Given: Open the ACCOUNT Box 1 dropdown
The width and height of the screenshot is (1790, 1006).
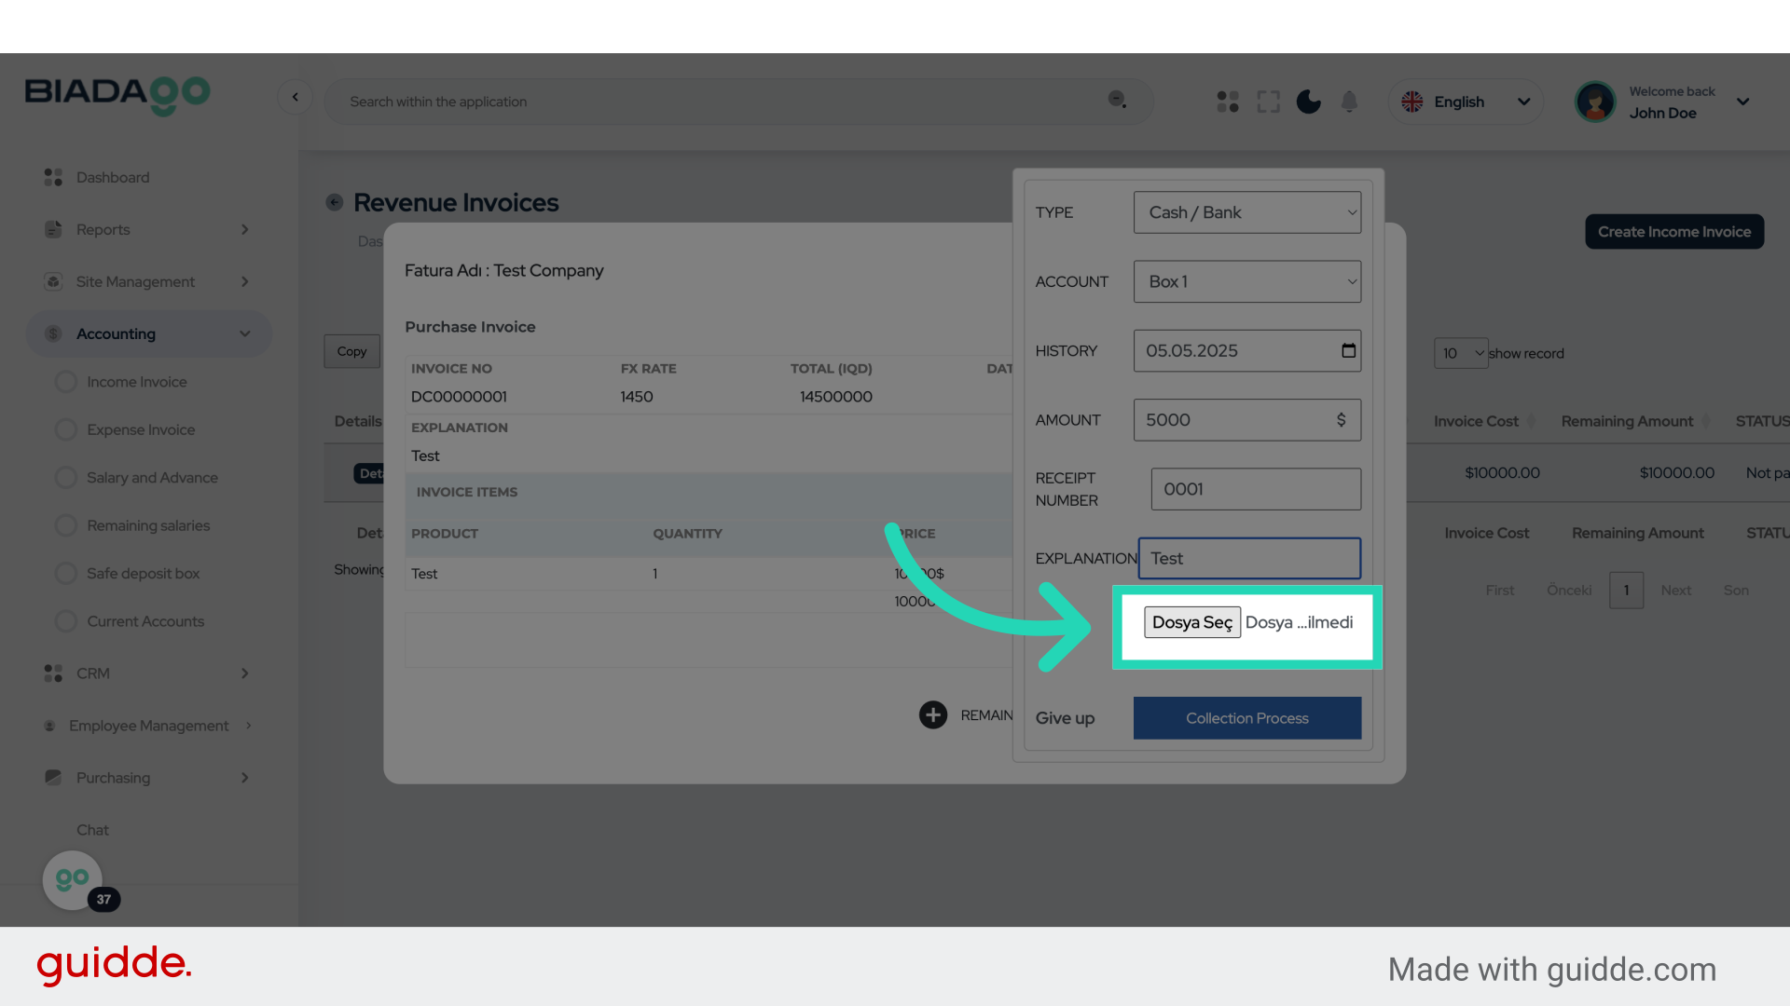Looking at the screenshot, I should point(1246,281).
